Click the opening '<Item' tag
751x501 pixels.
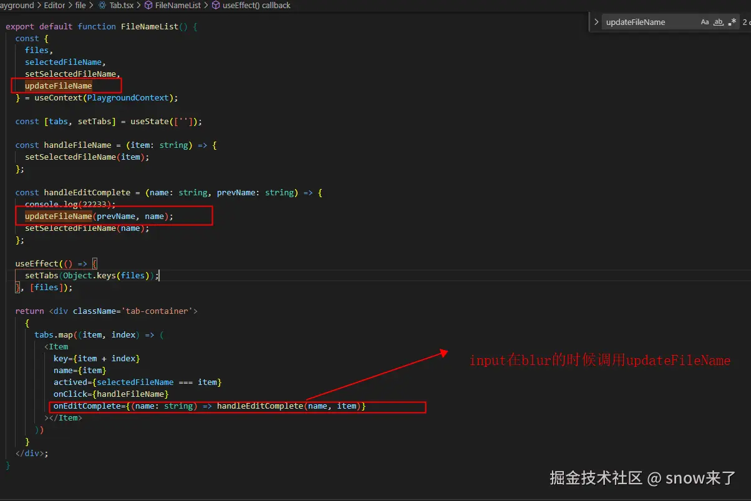[56, 346]
